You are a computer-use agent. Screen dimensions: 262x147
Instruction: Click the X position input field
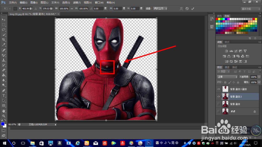27,9
